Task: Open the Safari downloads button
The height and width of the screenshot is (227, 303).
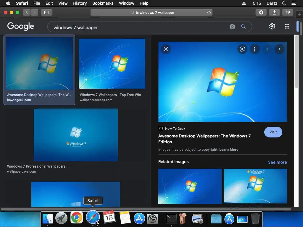Action: (261, 12)
